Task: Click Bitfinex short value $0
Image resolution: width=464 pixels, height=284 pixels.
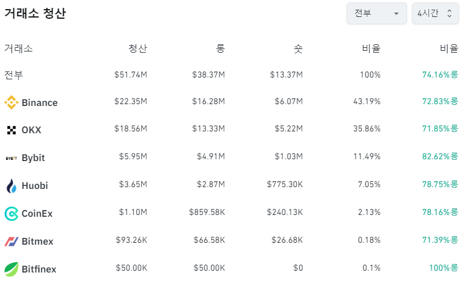Action: click(298, 268)
